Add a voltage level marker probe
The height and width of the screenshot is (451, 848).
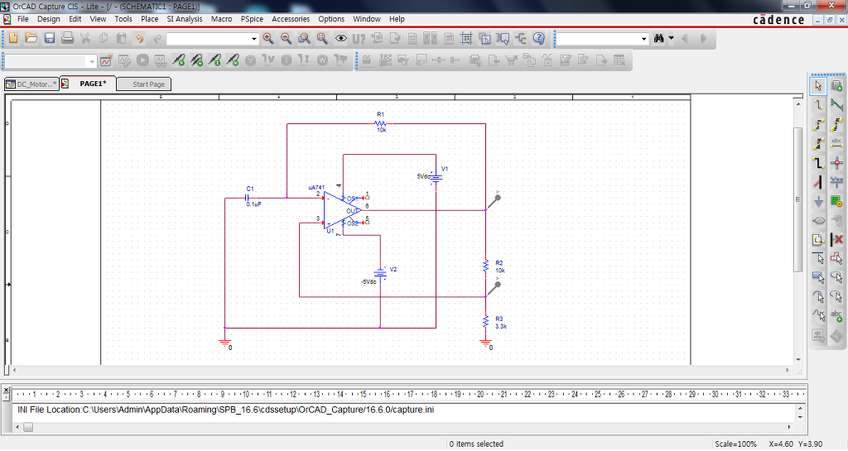click(179, 60)
